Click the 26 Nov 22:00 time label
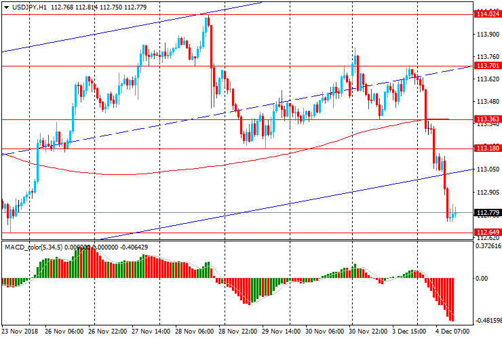 [108, 332]
